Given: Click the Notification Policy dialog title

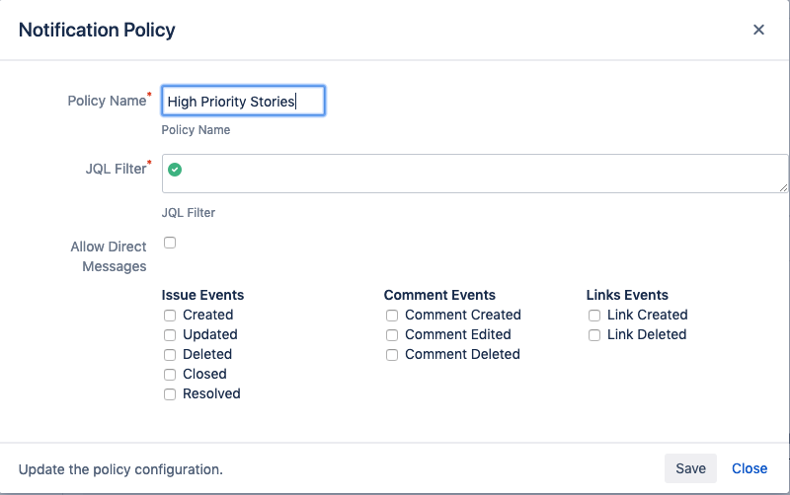Looking at the screenshot, I should pyautogui.click(x=97, y=30).
